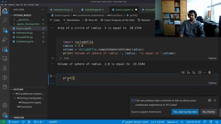Click Clear Outputs of All Cells
Screen dimensions: 221x124
(117, 20)
